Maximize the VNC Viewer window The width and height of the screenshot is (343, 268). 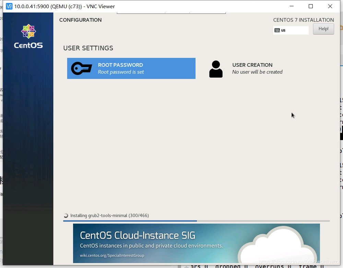point(311,6)
